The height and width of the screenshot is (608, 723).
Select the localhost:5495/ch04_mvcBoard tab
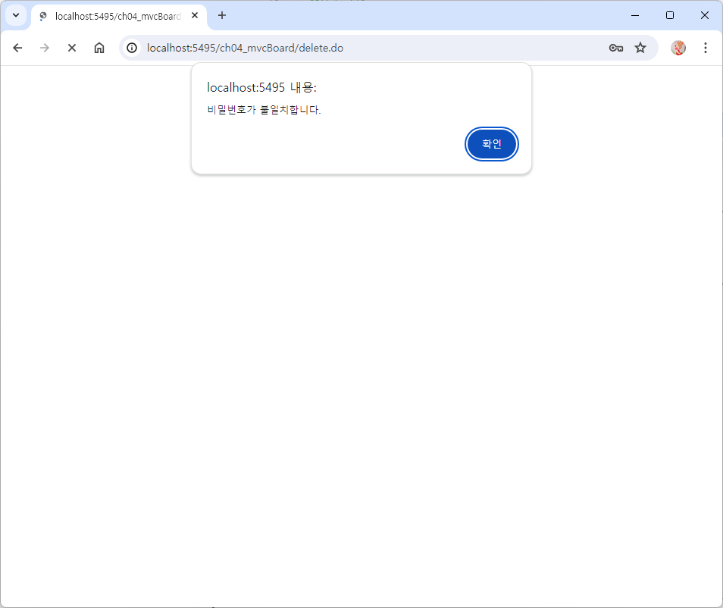(x=119, y=17)
